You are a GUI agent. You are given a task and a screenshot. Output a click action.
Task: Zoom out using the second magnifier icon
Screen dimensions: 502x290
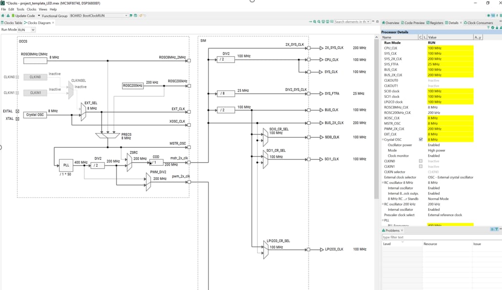[320, 22]
